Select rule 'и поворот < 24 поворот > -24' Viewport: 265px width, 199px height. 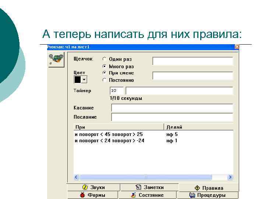click(110, 141)
